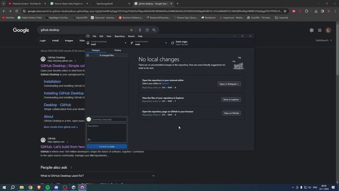The width and height of the screenshot is (339, 191).
Task: Open Brave browser from the taskbar
Action: 39,187
